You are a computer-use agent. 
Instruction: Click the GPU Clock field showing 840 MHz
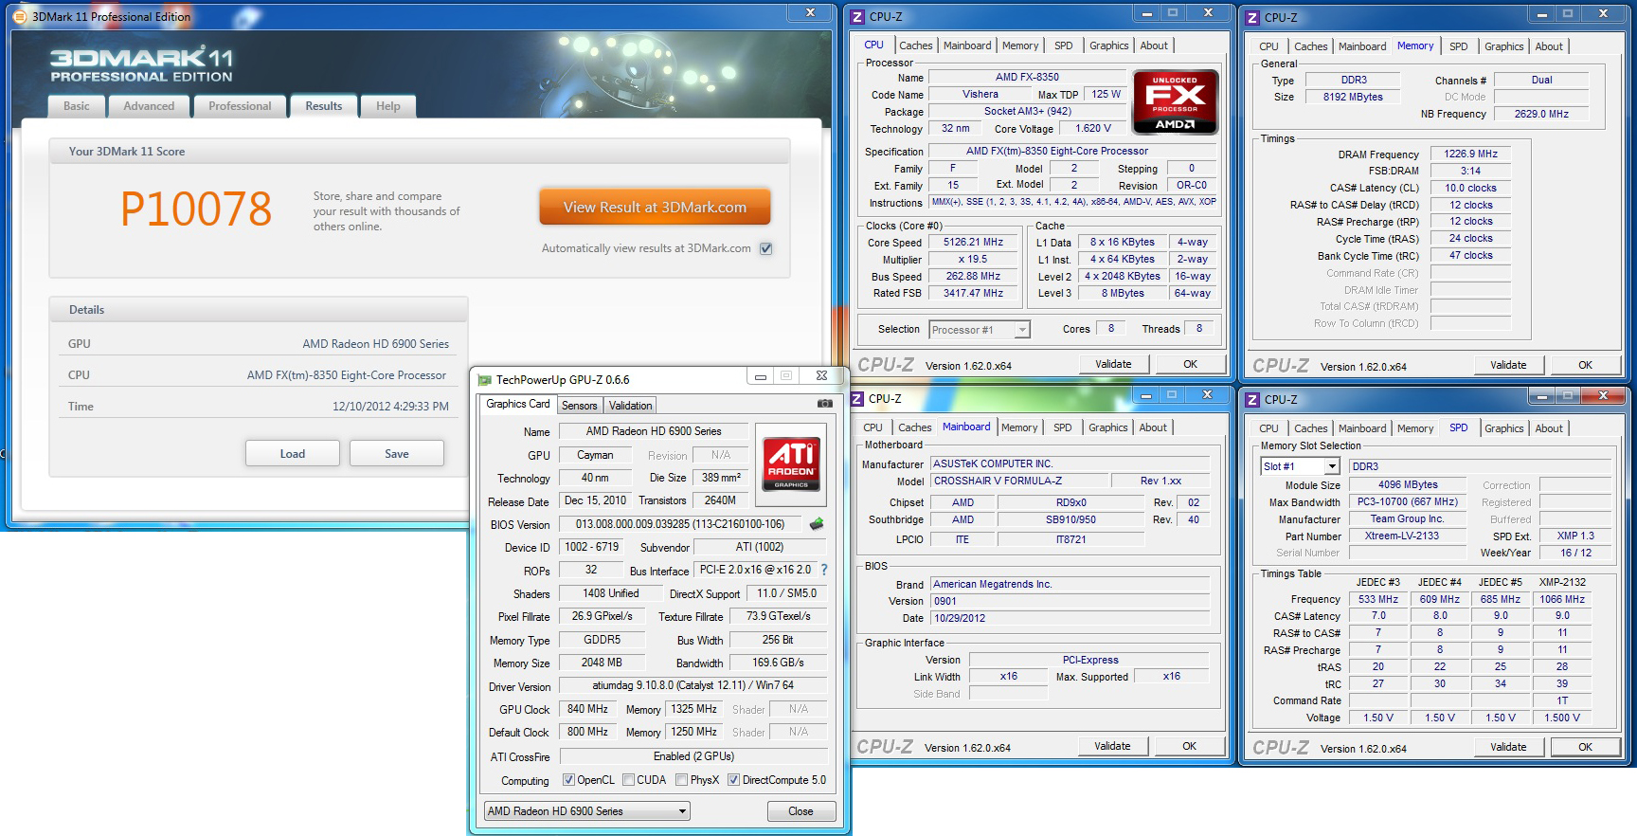587,709
